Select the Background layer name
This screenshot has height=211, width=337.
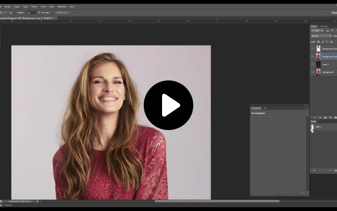[328, 72]
